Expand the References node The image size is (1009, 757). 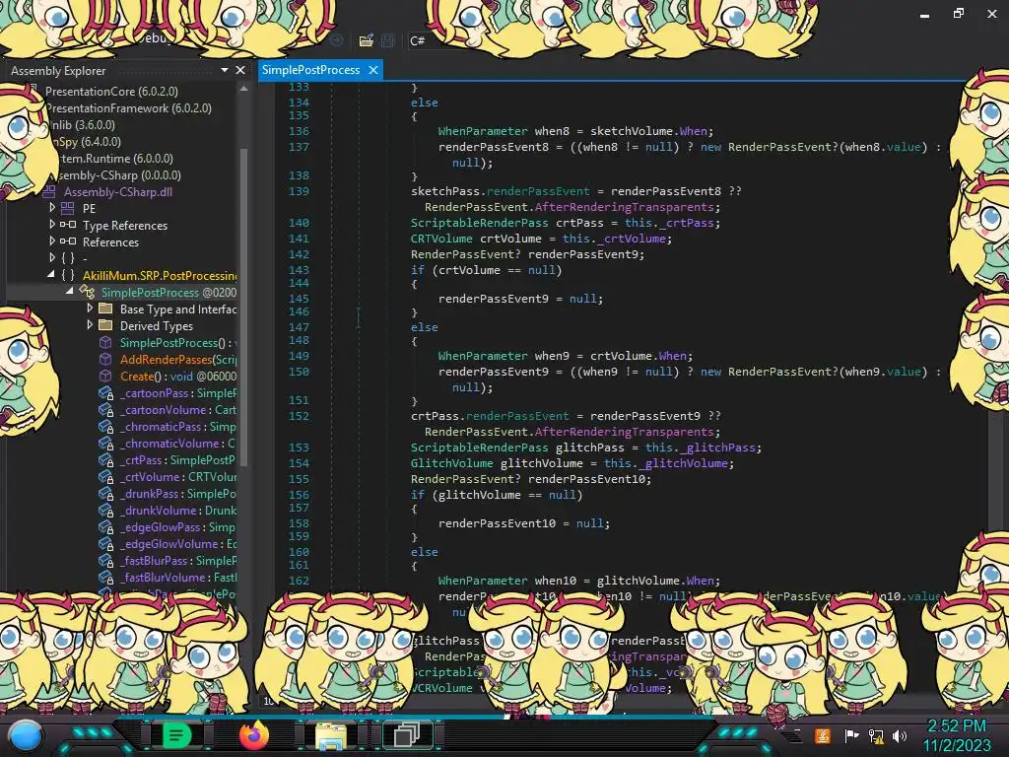(x=53, y=241)
